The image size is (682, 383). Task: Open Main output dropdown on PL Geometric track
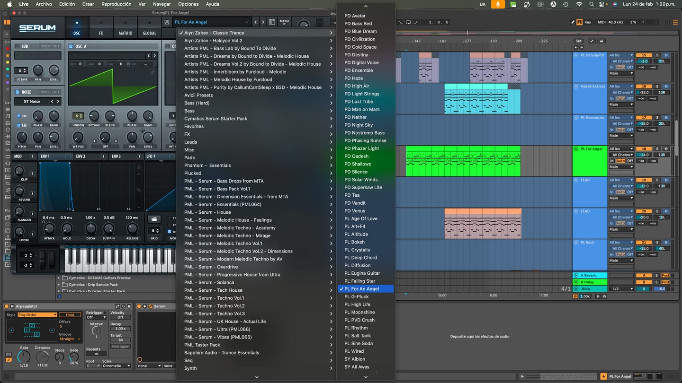click(621, 136)
